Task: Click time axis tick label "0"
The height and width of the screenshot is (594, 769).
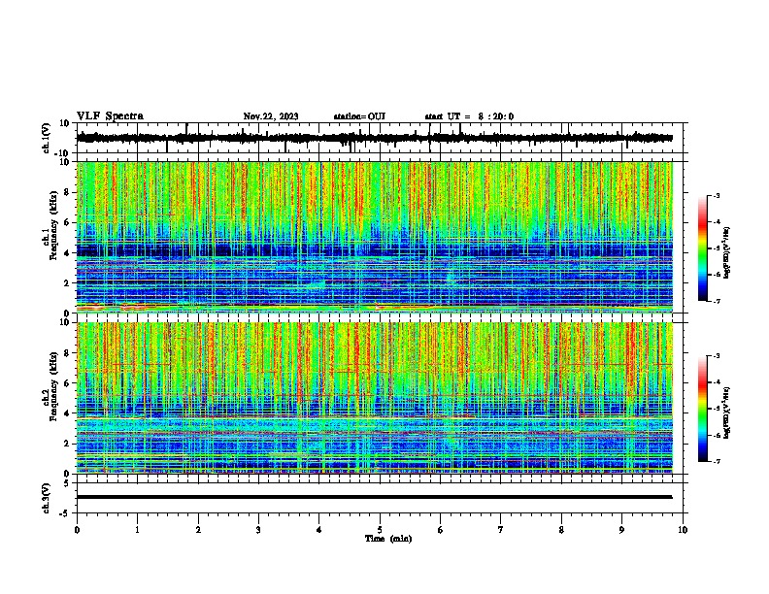Action: 77,530
